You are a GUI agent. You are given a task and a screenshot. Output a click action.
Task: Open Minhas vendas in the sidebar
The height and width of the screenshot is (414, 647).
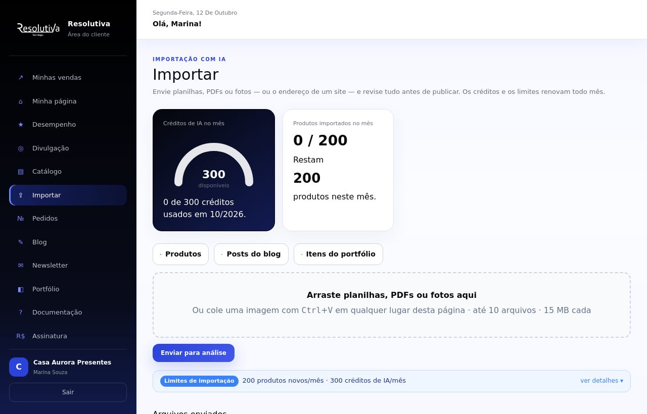coord(68,78)
